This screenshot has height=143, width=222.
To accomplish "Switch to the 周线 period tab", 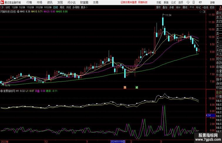I will 62,7.
